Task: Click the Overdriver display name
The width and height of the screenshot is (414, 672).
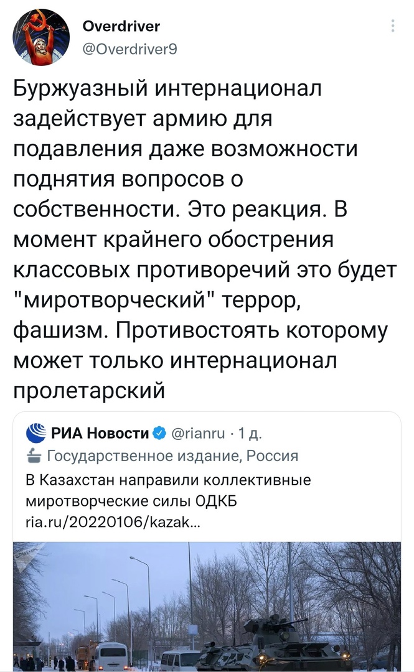Action: 121,26
